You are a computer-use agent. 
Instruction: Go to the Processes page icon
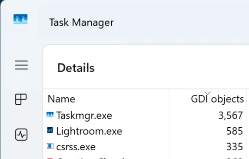pyautogui.click(x=21, y=99)
